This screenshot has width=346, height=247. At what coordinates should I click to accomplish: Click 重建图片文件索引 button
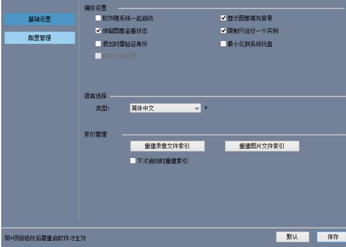[262, 146]
